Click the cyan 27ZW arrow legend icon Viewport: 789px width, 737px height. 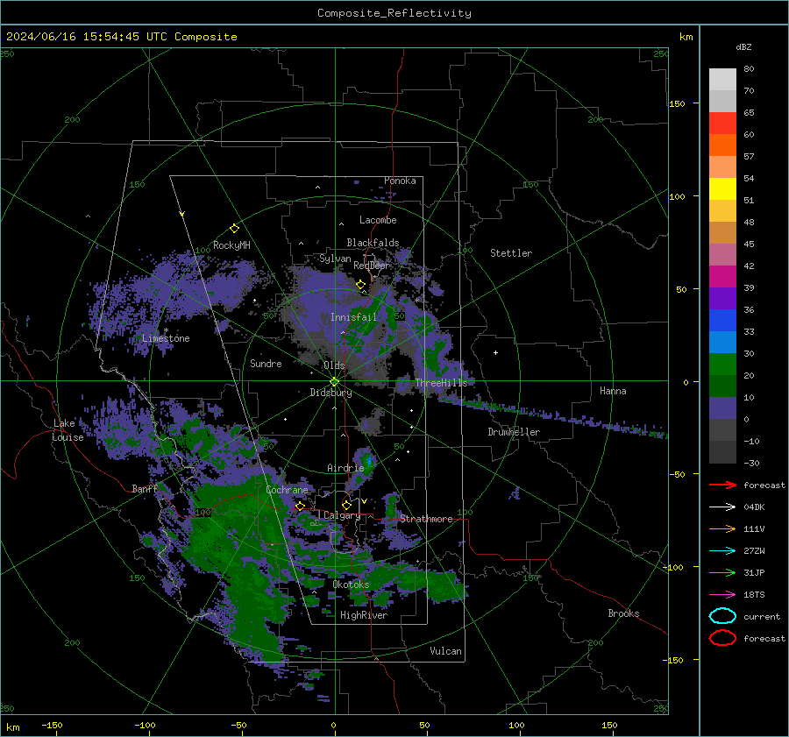722,551
